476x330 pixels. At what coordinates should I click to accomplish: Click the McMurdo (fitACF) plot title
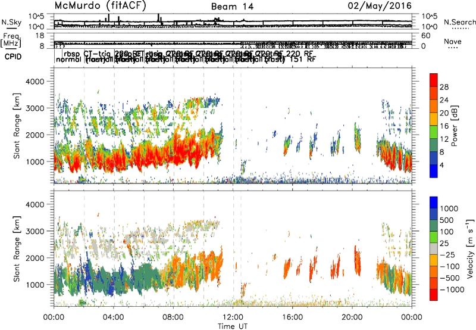(x=100, y=6)
